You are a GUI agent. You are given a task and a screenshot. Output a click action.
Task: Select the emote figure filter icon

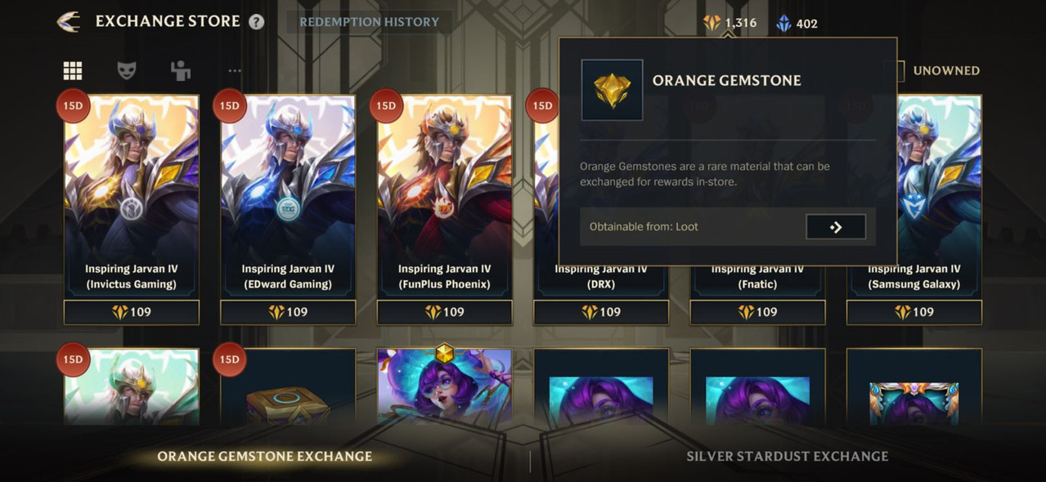(181, 71)
